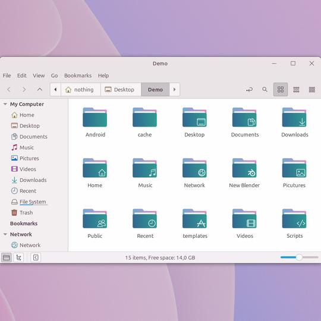Screen dimensions: 321x321
Task: Open File System in the sidebar
Action: tap(29, 202)
